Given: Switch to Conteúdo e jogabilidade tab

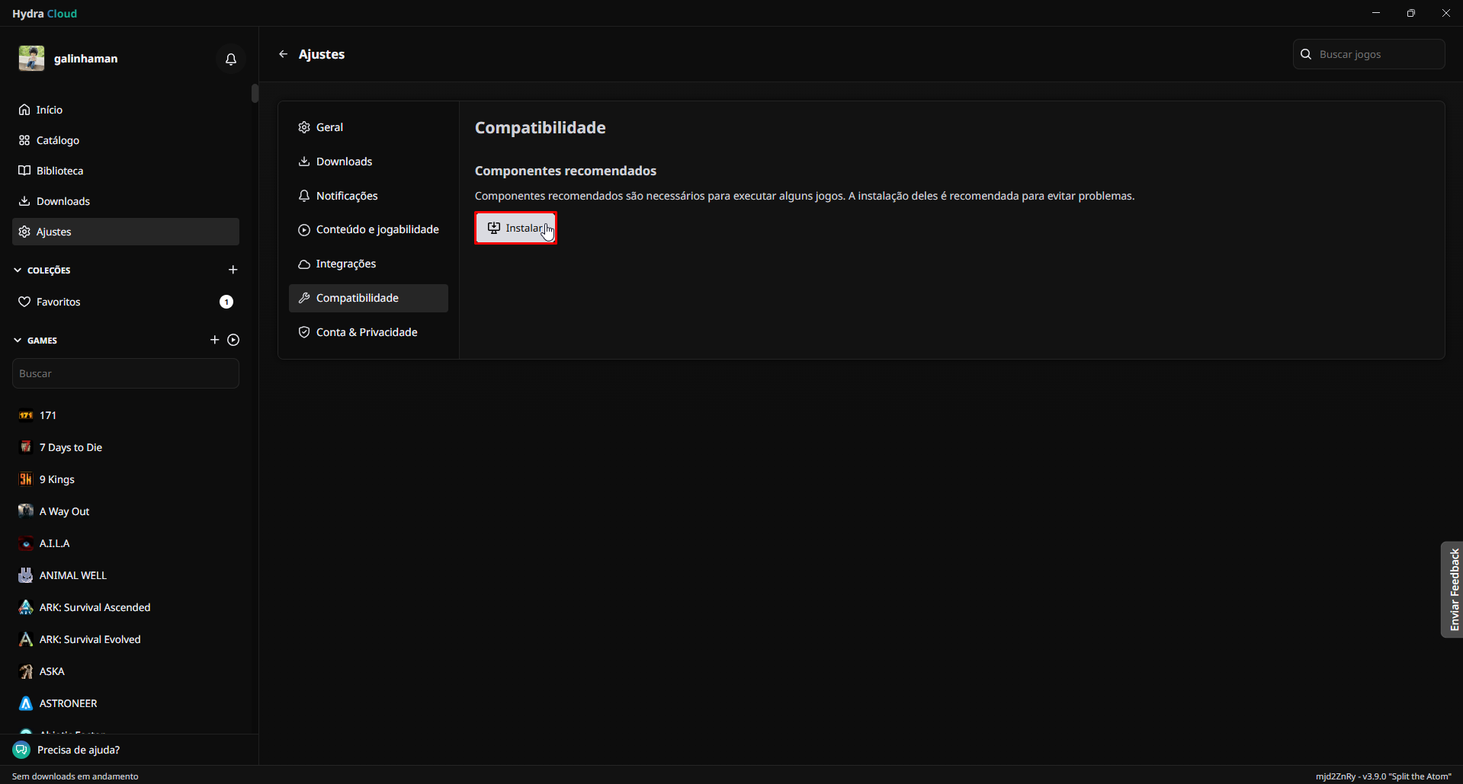Looking at the screenshot, I should pyautogui.click(x=377, y=229).
